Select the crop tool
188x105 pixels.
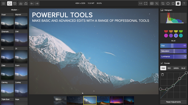tap(163, 3)
